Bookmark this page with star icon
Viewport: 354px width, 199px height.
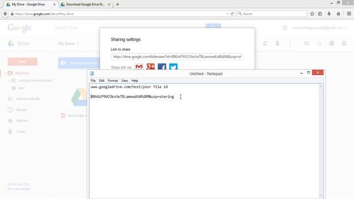pos(312,14)
